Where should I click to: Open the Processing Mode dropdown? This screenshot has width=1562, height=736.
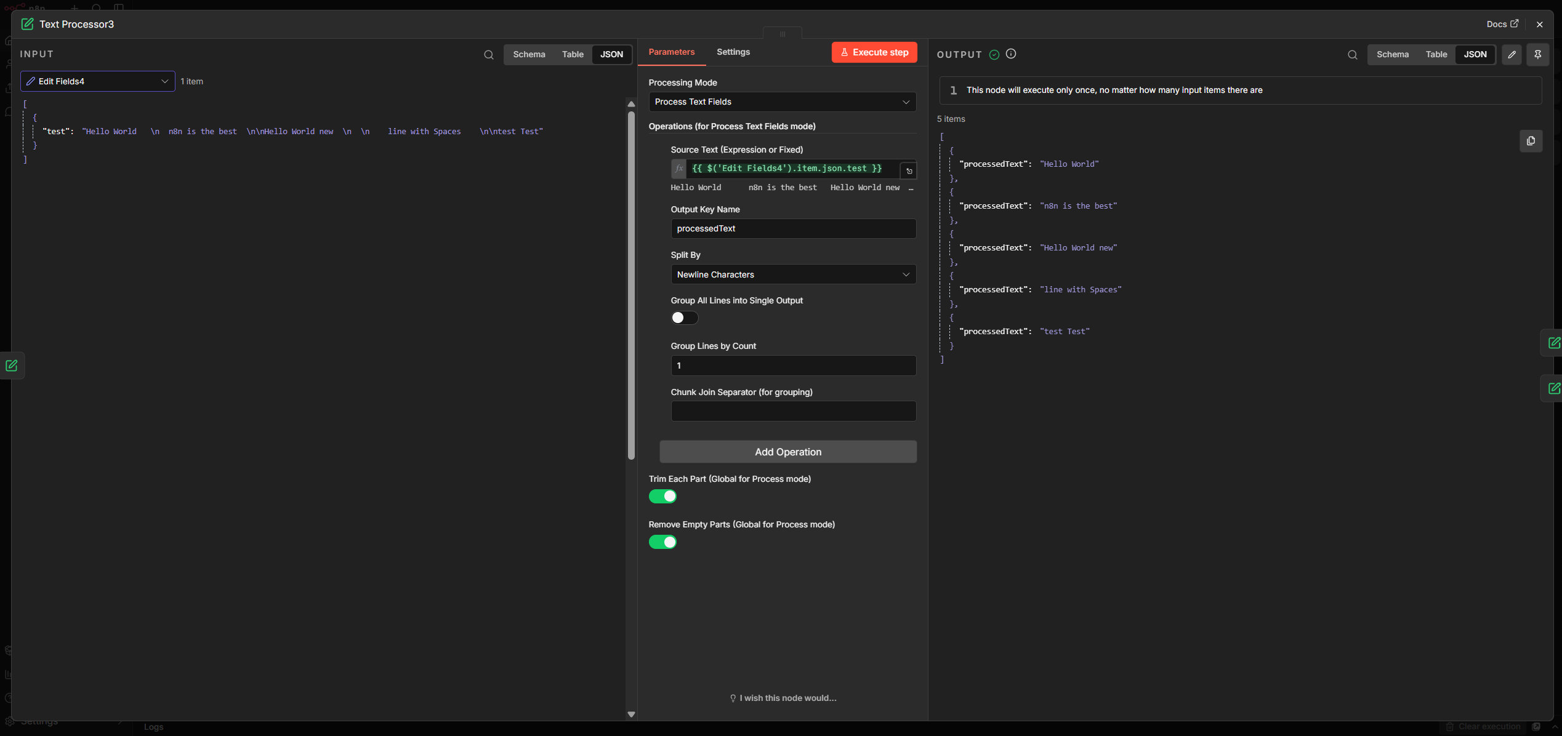click(782, 102)
